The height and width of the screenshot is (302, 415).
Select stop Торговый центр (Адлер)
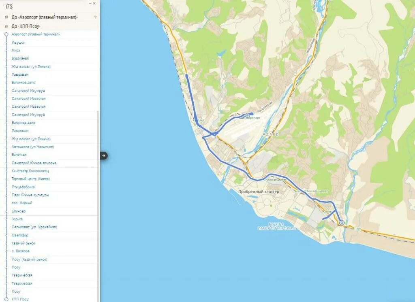tap(31, 179)
